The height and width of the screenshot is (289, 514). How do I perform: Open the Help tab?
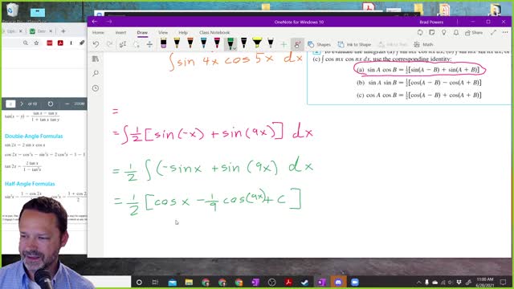183,32
